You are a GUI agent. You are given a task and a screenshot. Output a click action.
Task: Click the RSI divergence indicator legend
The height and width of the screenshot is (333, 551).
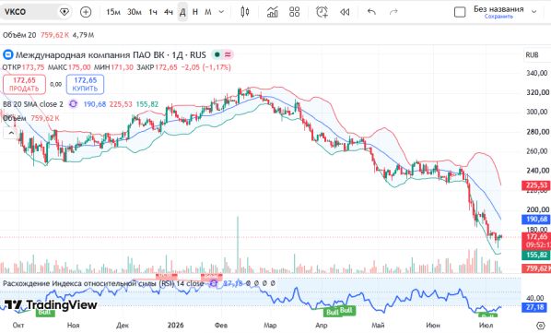tap(103, 283)
